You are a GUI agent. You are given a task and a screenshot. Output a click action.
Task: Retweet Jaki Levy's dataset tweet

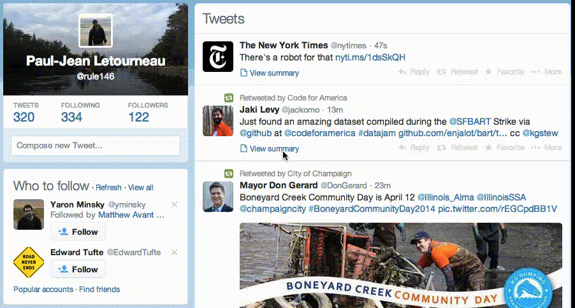pyautogui.click(x=457, y=148)
